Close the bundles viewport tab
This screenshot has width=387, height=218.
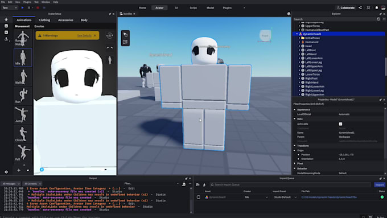point(134,14)
